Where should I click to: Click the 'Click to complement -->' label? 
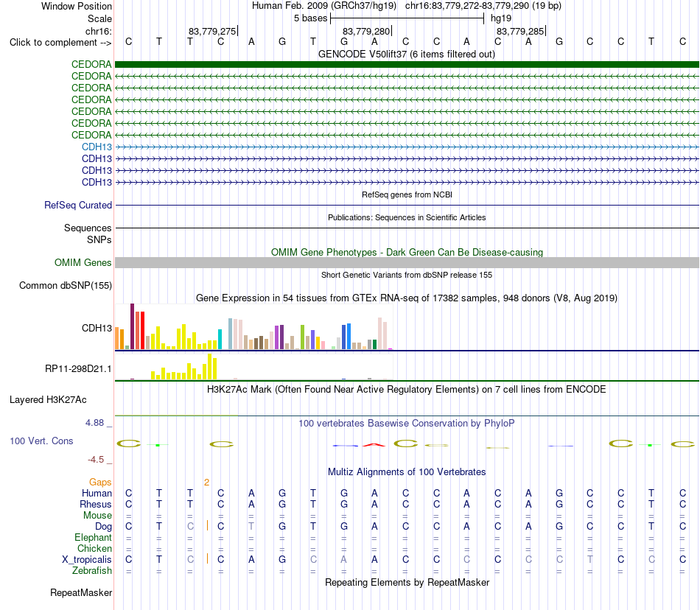click(60, 43)
